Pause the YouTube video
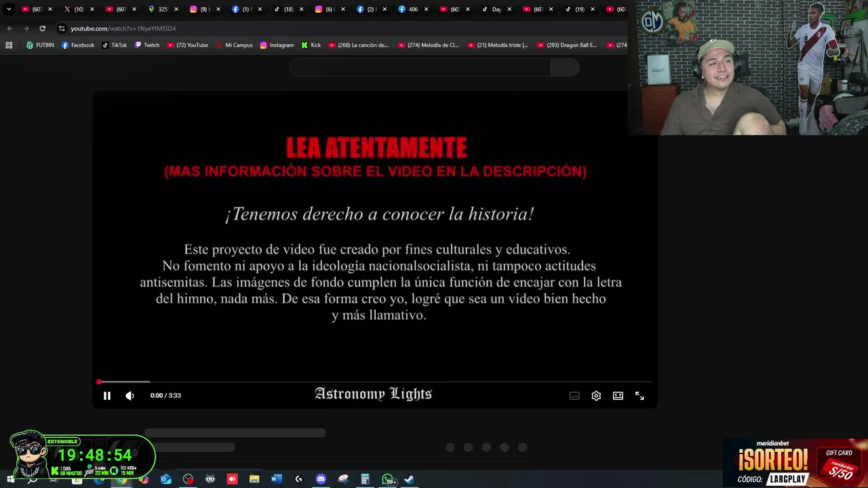Screen dimensions: 868x488 click(106, 396)
